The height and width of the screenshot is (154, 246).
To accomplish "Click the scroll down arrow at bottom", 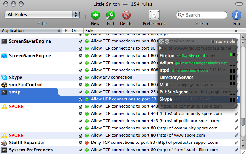I will pyautogui.click(x=243, y=146).
